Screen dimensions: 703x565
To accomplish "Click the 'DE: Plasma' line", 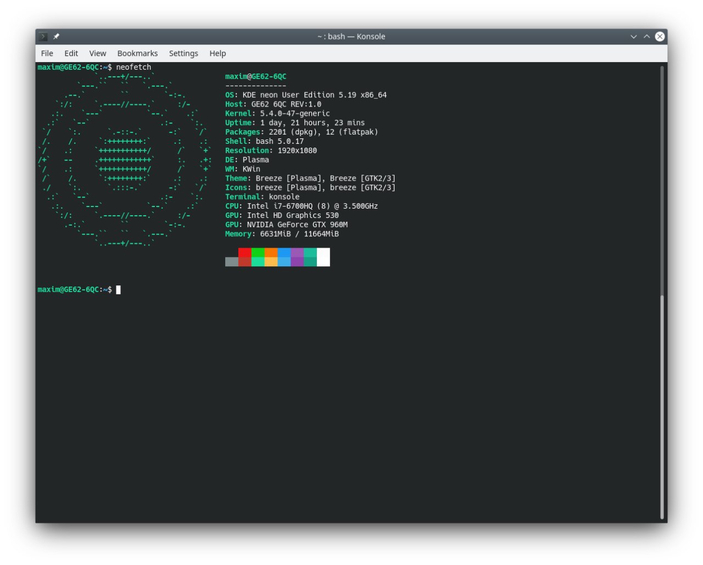I will coord(247,160).
